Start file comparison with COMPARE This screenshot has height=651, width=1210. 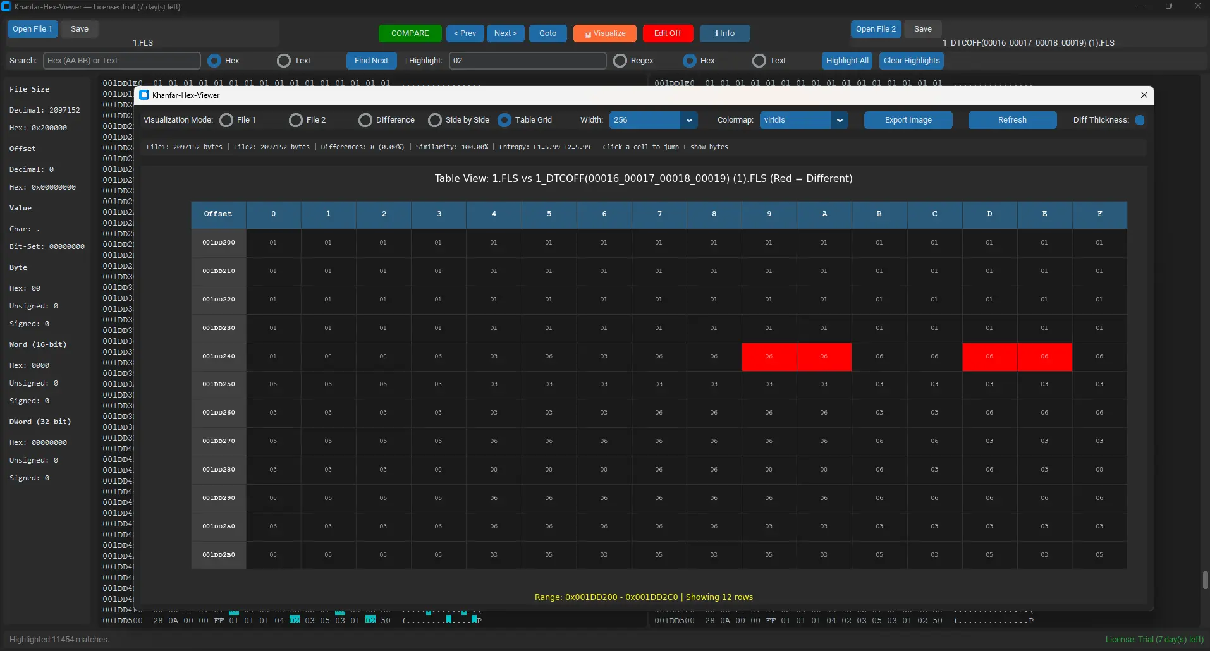point(410,33)
